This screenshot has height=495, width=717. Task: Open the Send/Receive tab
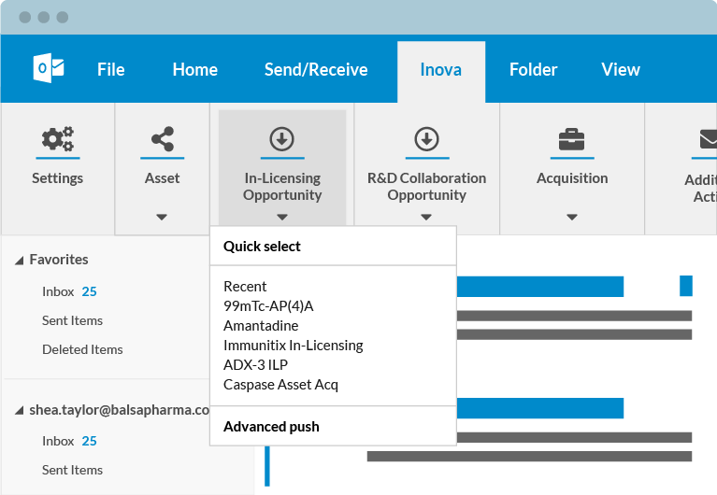point(316,69)
